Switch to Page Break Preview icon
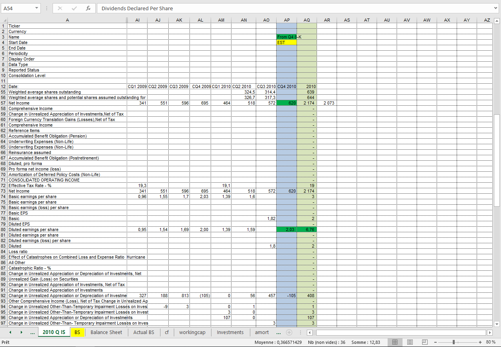The height and width of the screenshot is (347, 501). [425, 342]
